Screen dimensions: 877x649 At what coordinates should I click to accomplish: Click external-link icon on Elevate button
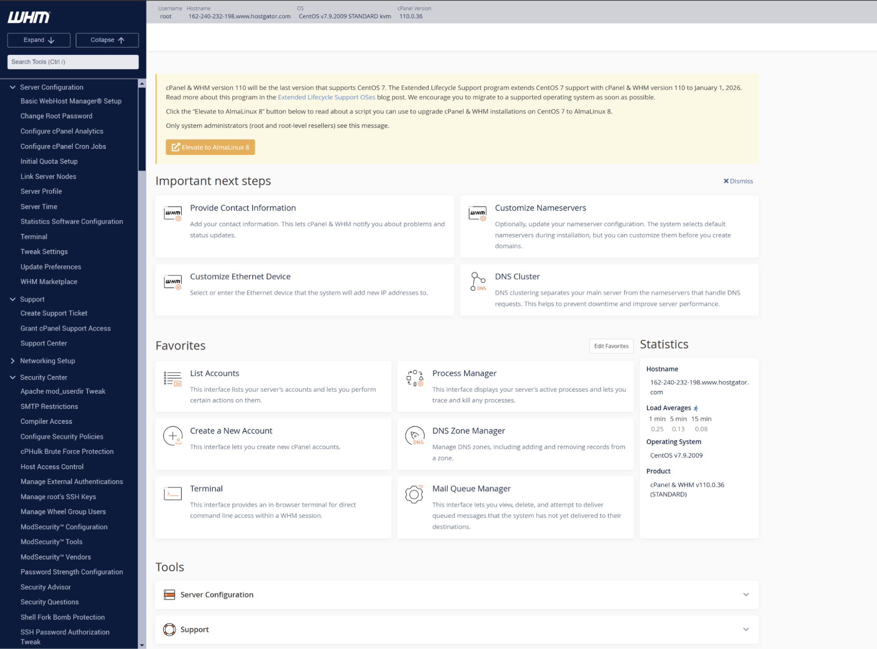coord(175,147)
